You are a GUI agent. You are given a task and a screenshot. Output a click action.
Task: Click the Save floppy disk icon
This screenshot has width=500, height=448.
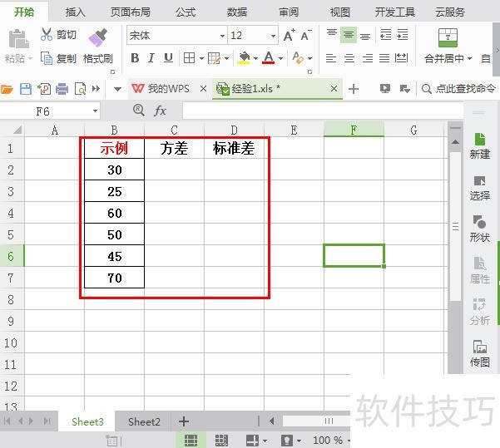(x=26, y=89)
